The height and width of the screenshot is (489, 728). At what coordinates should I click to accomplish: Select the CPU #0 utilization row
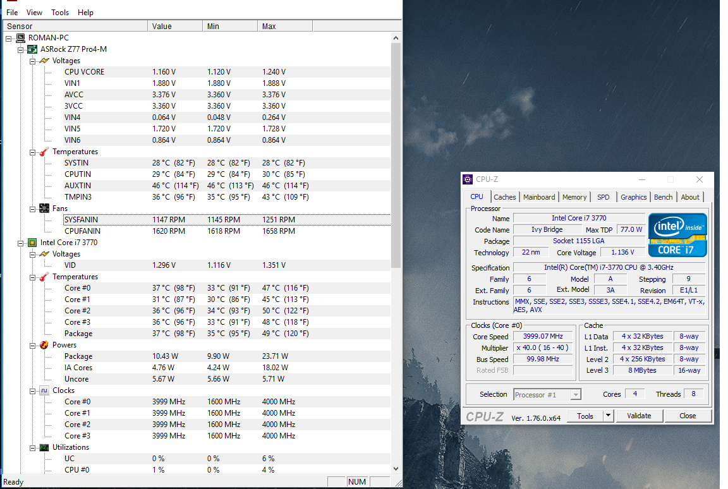[227, 470]
